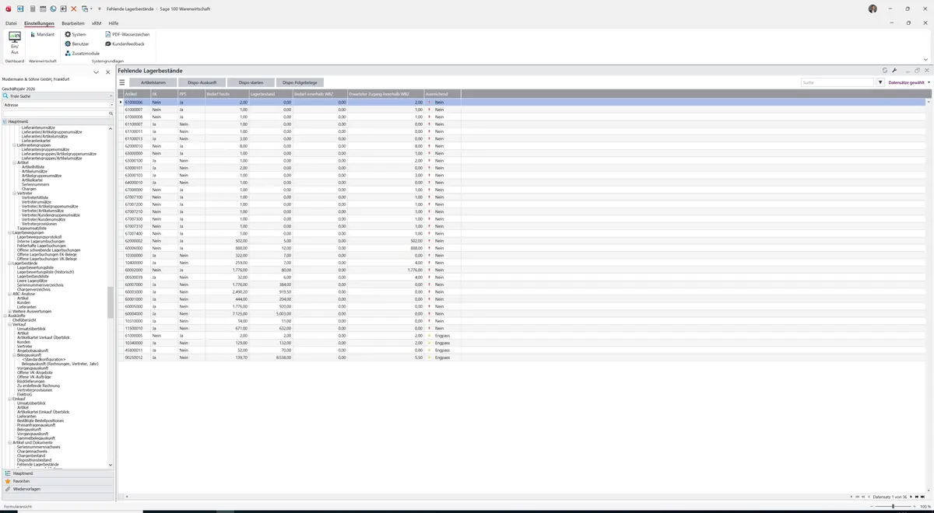Click the calculator icon in quick access toolbar
Viewport: 934px width, 513px height.
[32, 9]
